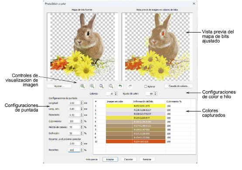Click the Mezcla de colores stepper arrows
Screen dimensions: 242x170
(x=82, y=127)
